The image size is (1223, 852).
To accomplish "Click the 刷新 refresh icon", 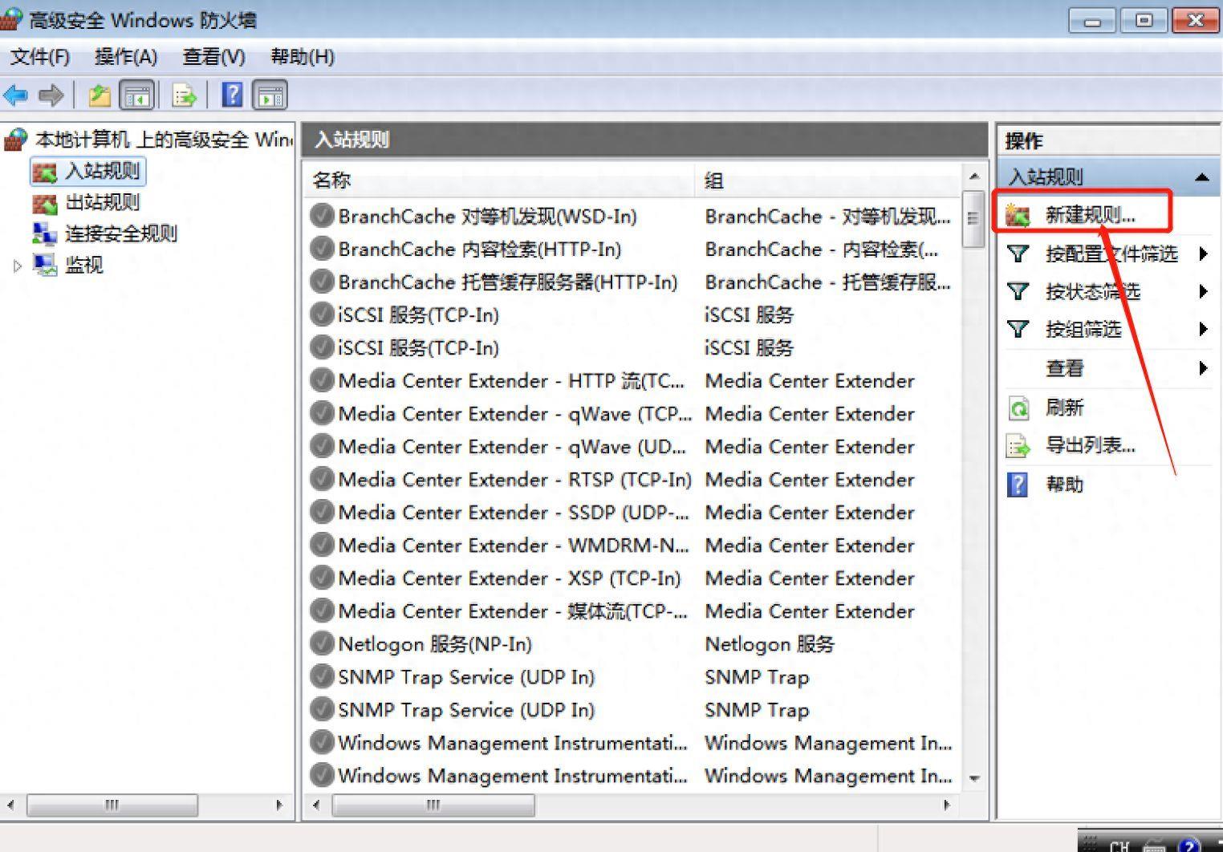I will (x=1018, y=408).
